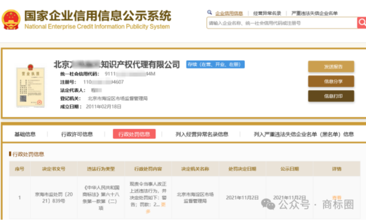The height and width of the screenshot is (220, 366).
Task: Switch to 严重违法失信企业名单 search category
Action: (x=314, y=13)
